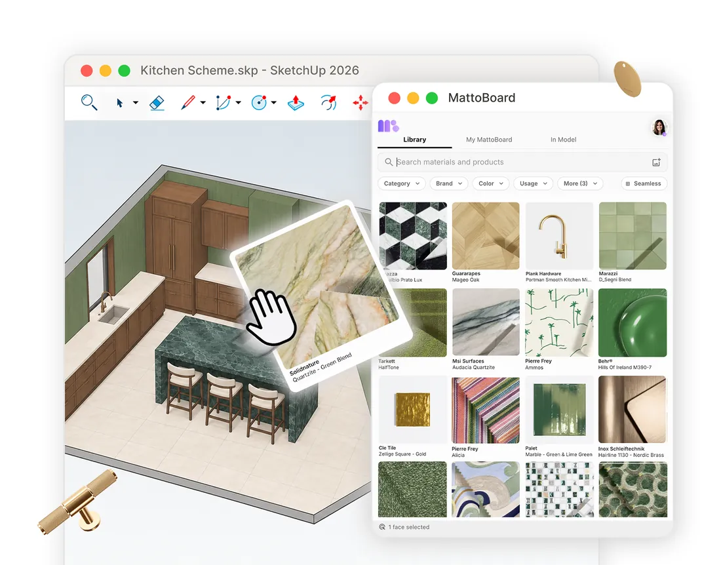This screenshot has width=721, height=565.
Task: Select the Tarkett HalfTone thumbnail
Action: (423, 322)
